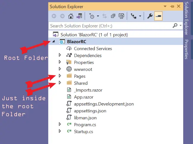Select the libman.json file
Screen dimensions: 193x144
85,118
